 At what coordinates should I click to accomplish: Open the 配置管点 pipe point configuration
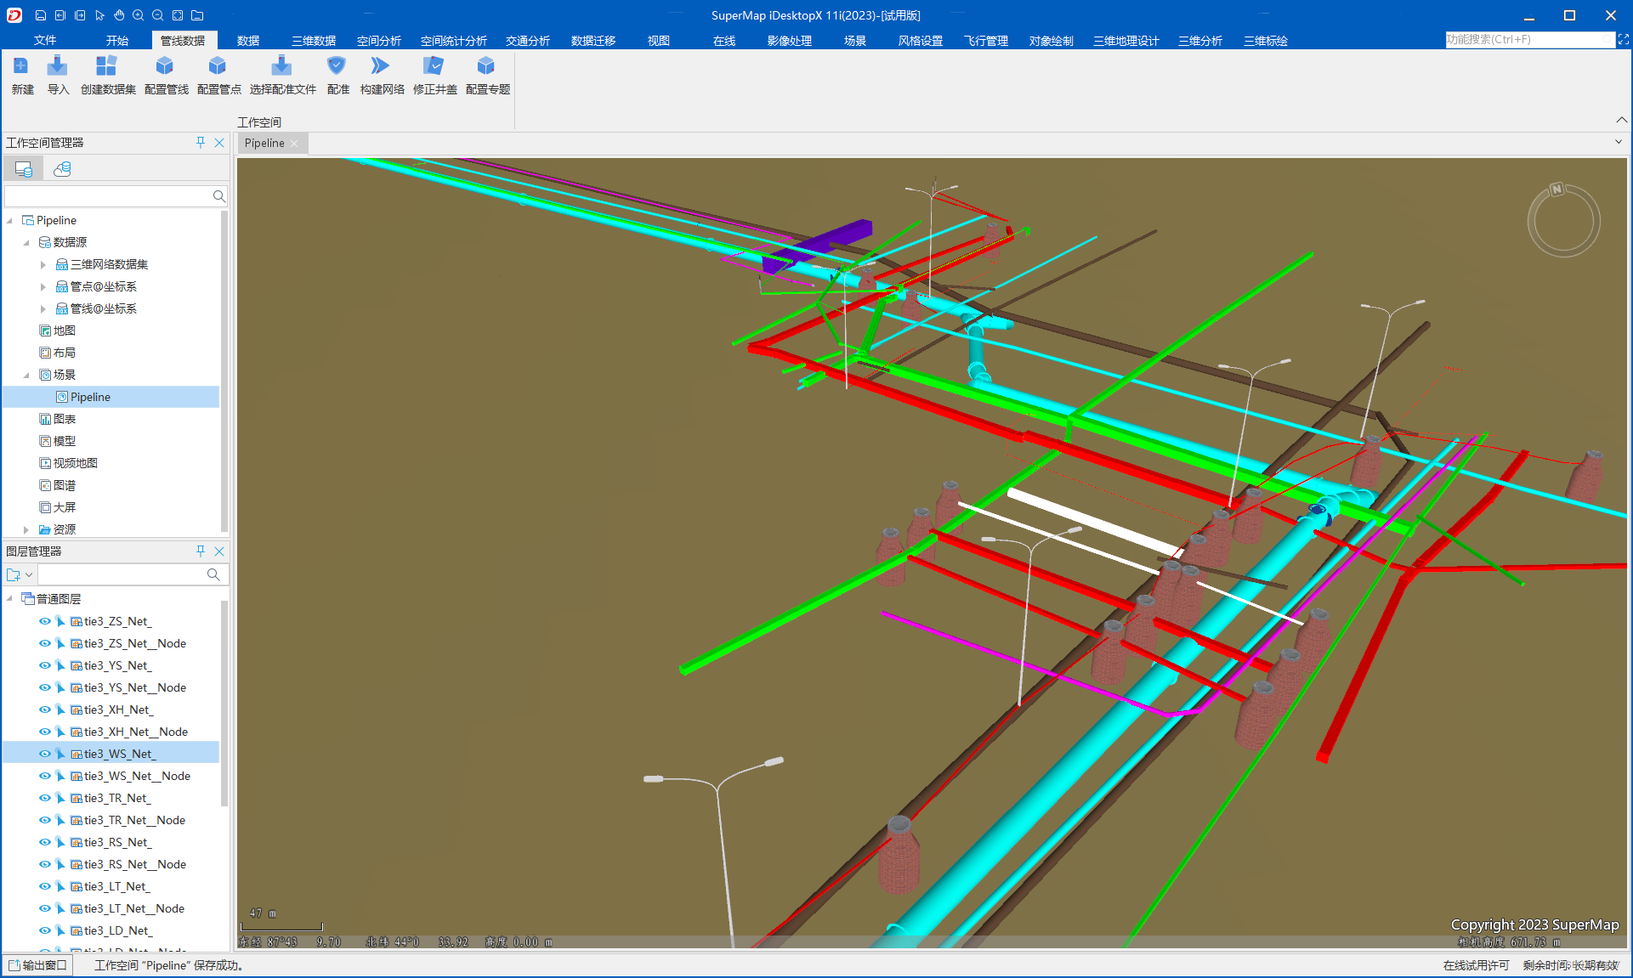pyautogui.click(x=218, y=75)
